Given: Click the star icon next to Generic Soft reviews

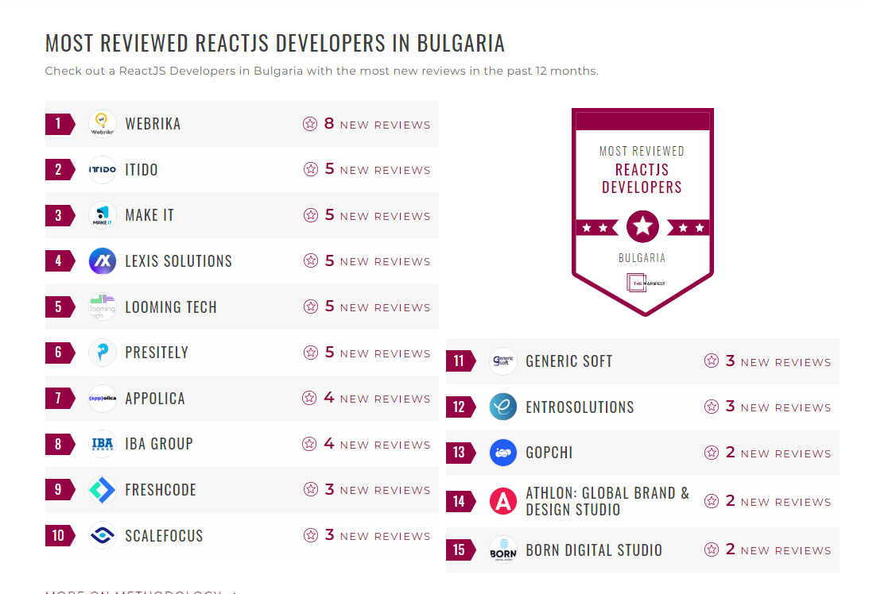Looking at the screenshot, I should tap(710, 361).
